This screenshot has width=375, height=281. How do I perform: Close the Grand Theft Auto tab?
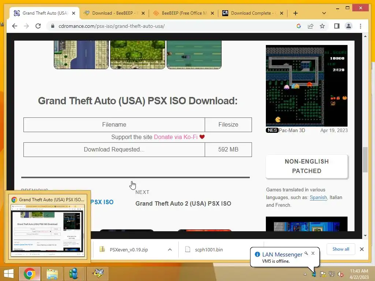click(x=74, y=13)
